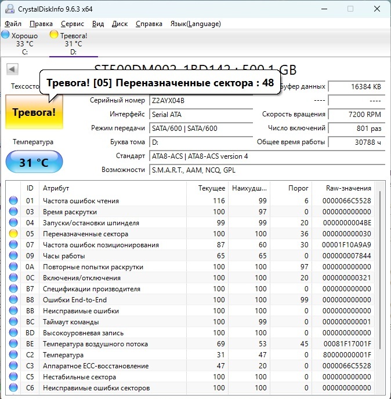Click the blue status icon of attribute 07
This screenshot has width=391, height=399.
tap(13, 244)
